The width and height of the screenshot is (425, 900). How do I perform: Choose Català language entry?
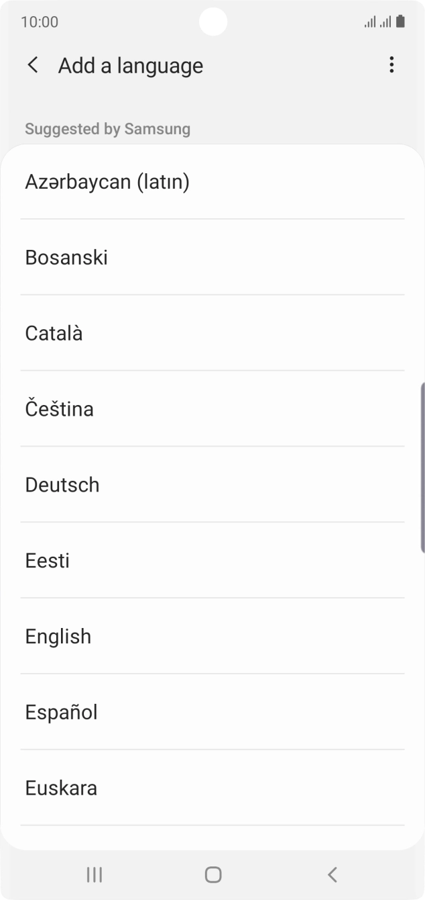tap(53, 332)
